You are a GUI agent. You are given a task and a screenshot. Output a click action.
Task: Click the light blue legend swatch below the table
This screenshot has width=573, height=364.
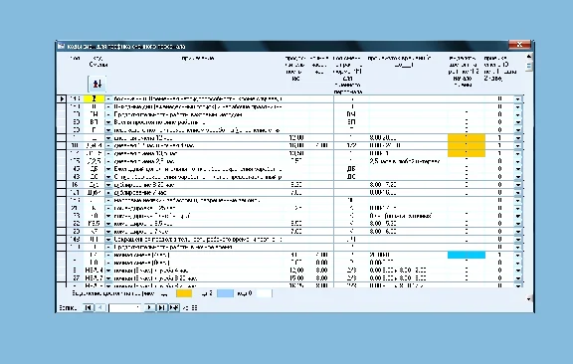225,293
